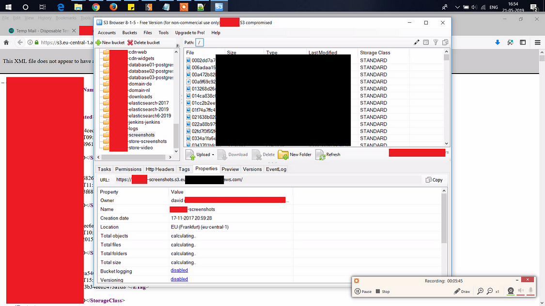Open the Files menu in S3 Browser
The width and height of the screenshot is (545, 306).
(x=148, y=32)
